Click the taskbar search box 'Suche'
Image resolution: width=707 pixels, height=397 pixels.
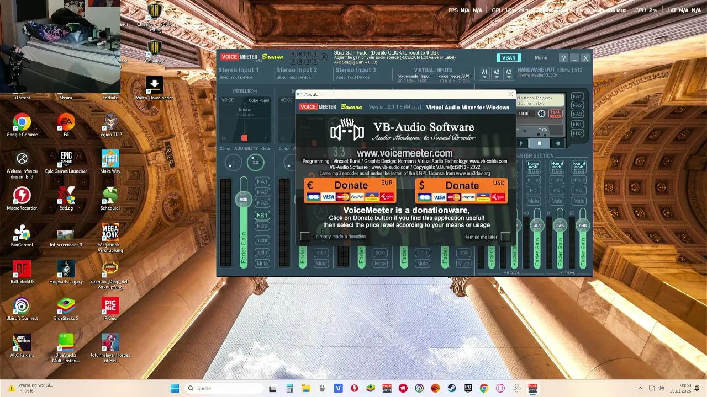[224, 388]
